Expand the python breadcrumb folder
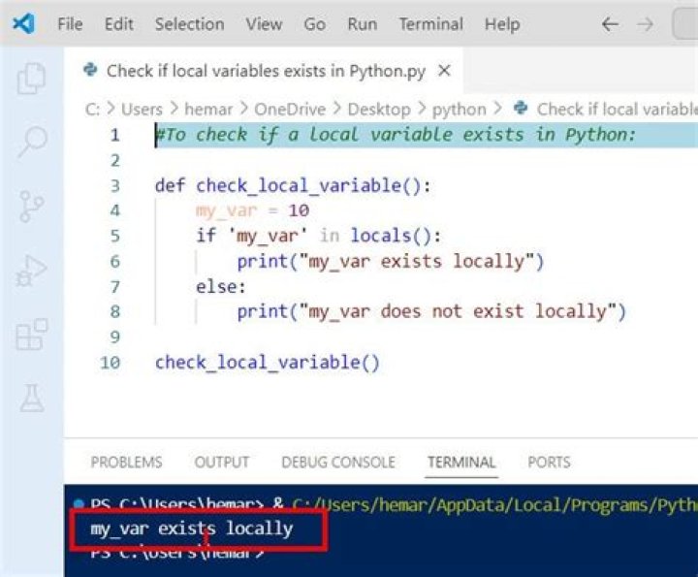Screen dimensions: 698x577 (x=459, y=110)
